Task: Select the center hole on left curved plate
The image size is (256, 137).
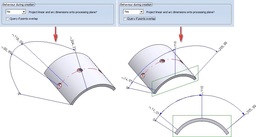Action: click(x=80, y=70)
